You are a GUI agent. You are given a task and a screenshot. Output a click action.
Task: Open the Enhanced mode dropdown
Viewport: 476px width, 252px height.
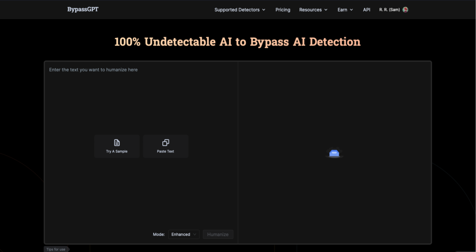(184, 234)
